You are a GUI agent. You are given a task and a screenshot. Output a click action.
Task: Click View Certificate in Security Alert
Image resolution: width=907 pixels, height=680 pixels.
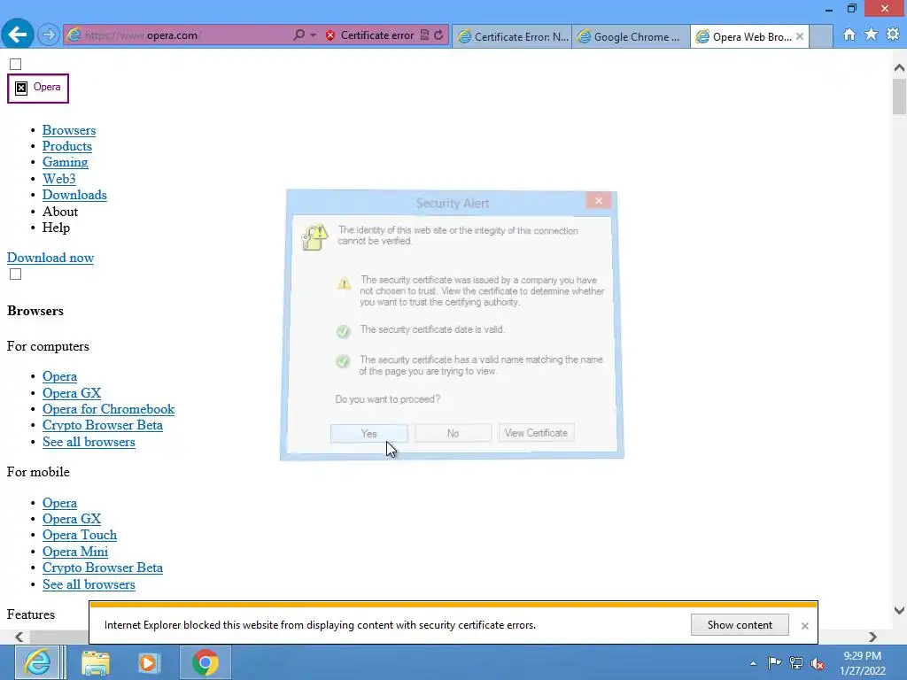pyautogui.click(x=536, y=432)
